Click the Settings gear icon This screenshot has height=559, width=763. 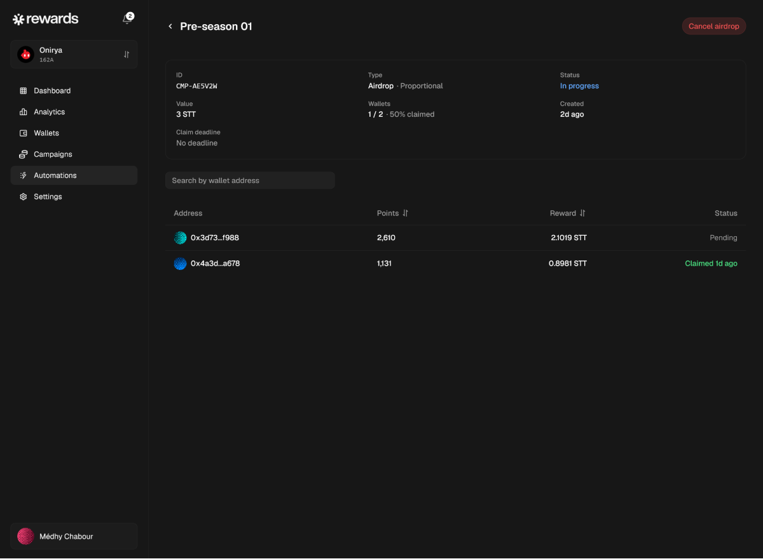[24, 197]
